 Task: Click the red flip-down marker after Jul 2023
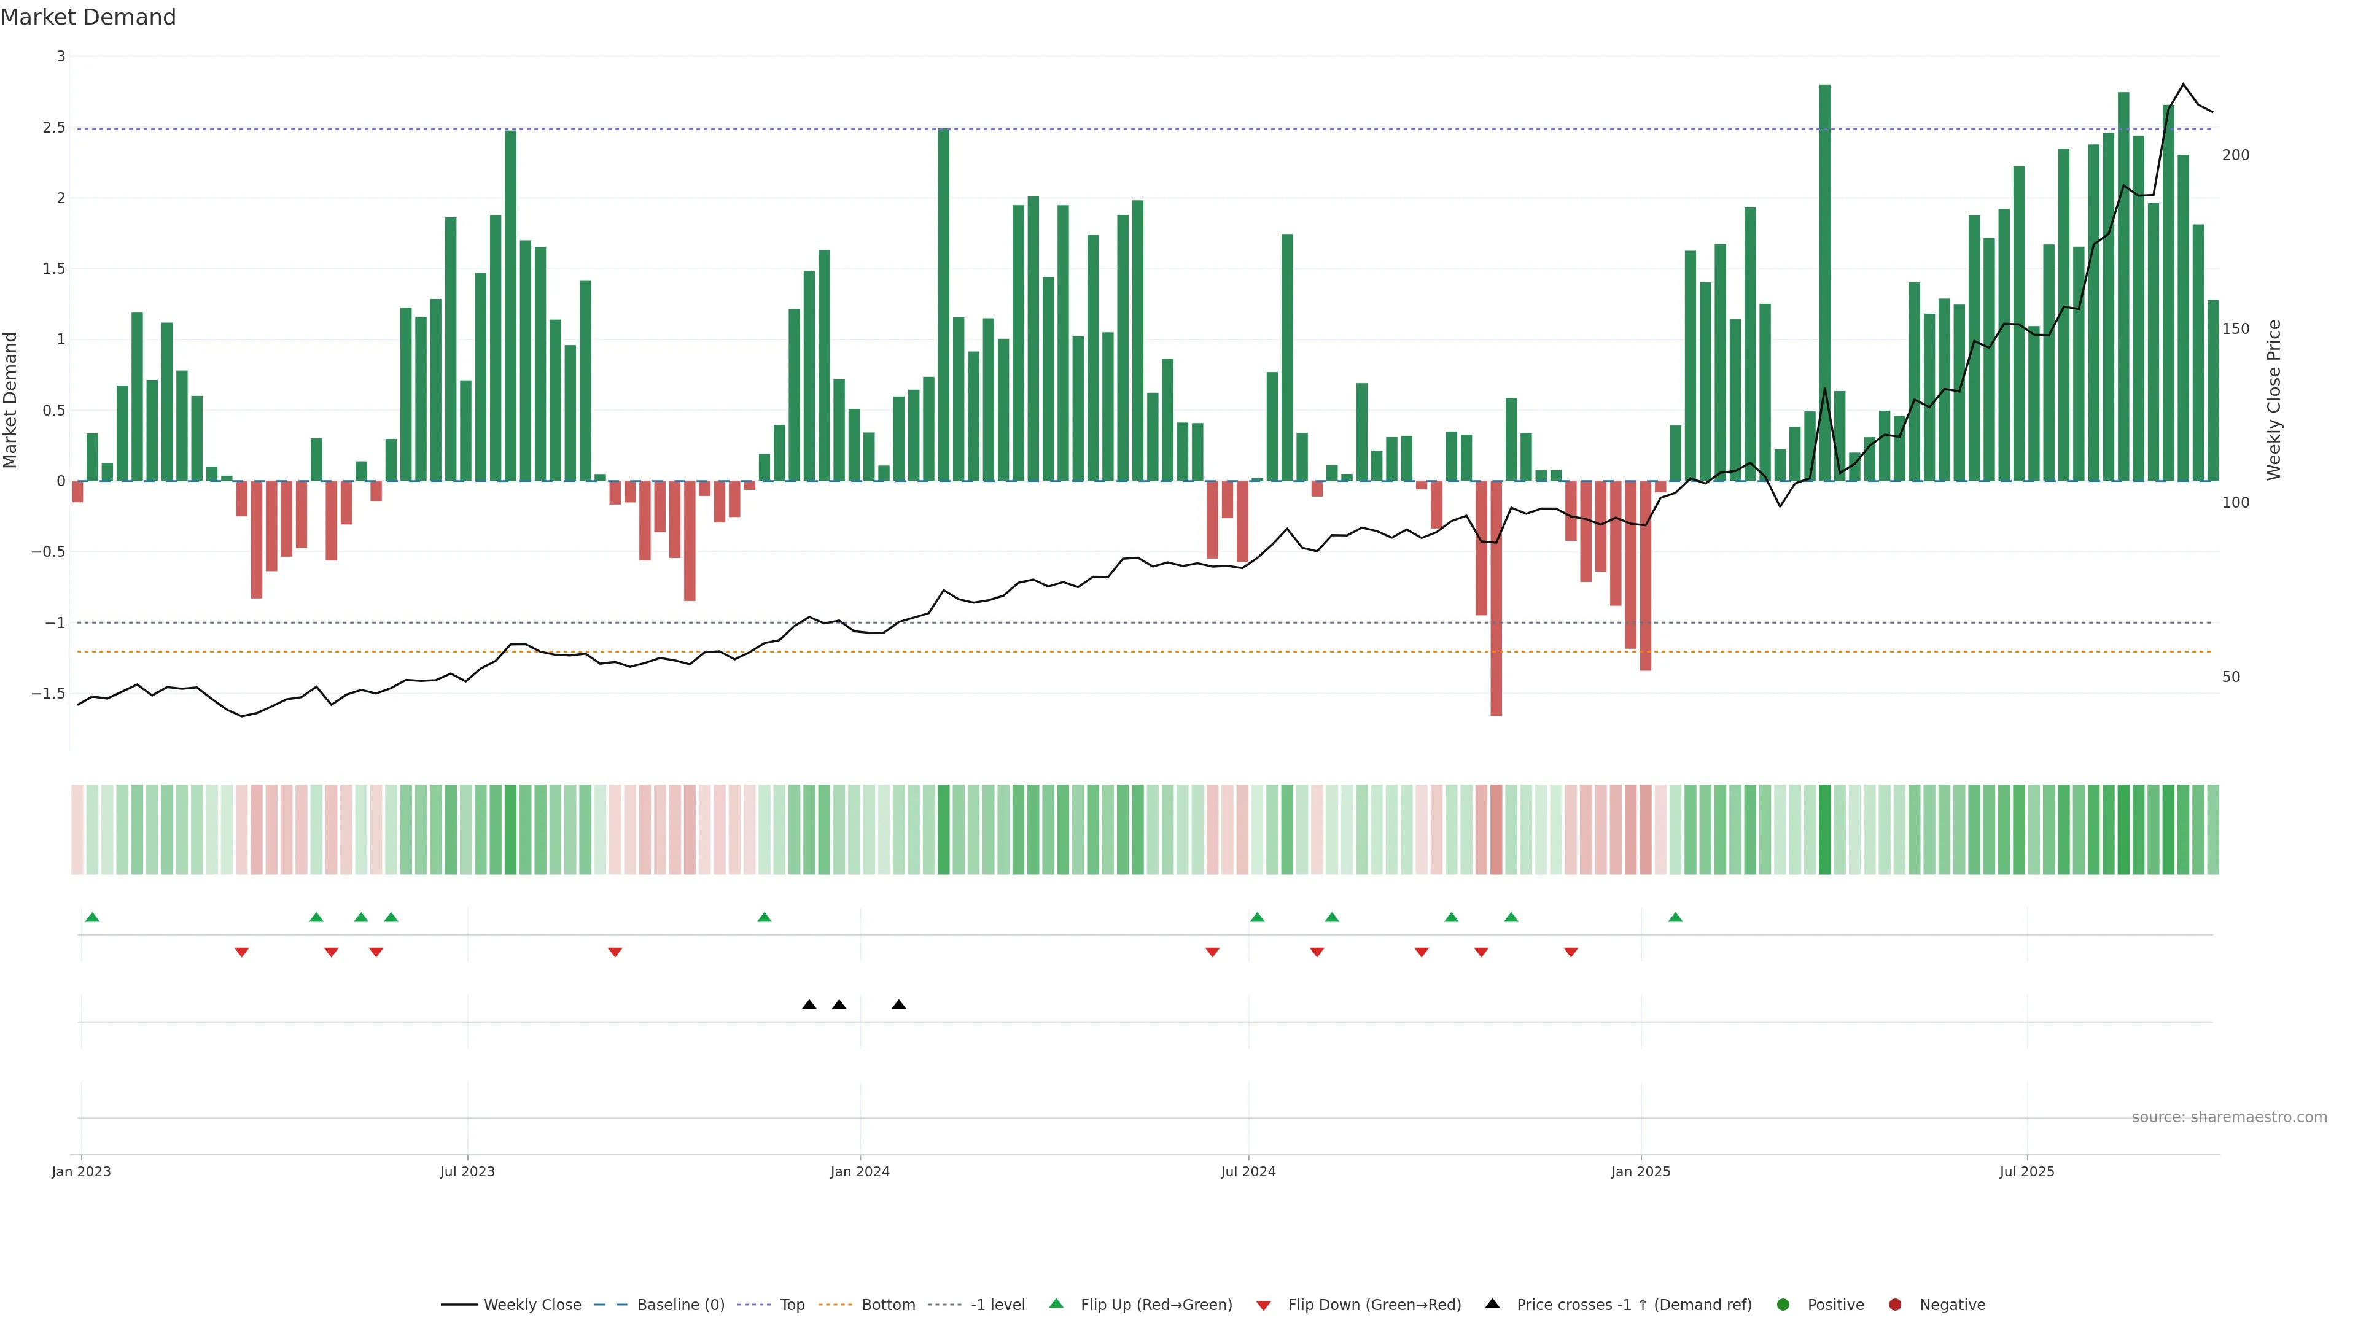click(615, 953)
